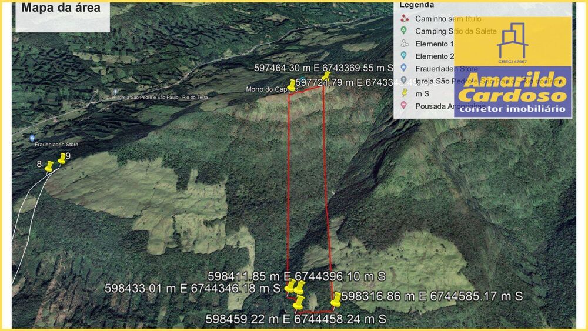Select the pushpin beside 597464.30 m E label

[326, 76]
